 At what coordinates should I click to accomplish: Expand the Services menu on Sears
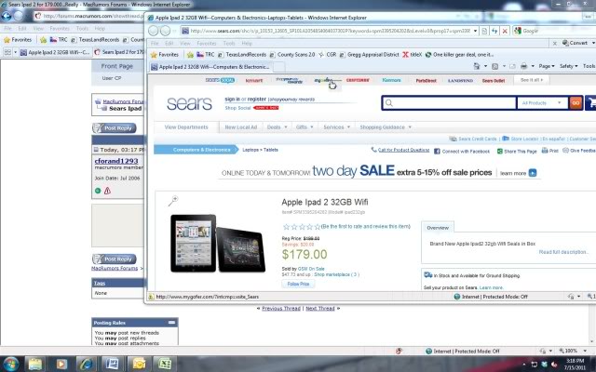click(336, 127)
